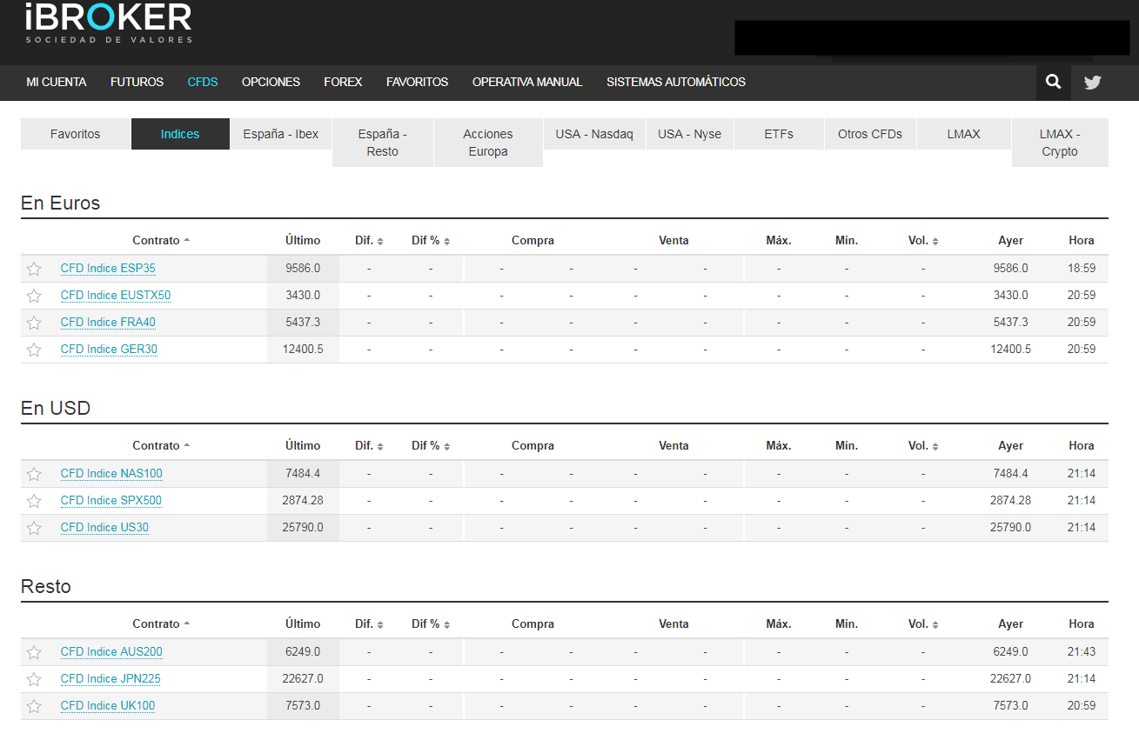Star CFD Indice ESP35 as favorite
This screenshot has height=740, width=1139.
pyautogui.click(x=34, y=269)
